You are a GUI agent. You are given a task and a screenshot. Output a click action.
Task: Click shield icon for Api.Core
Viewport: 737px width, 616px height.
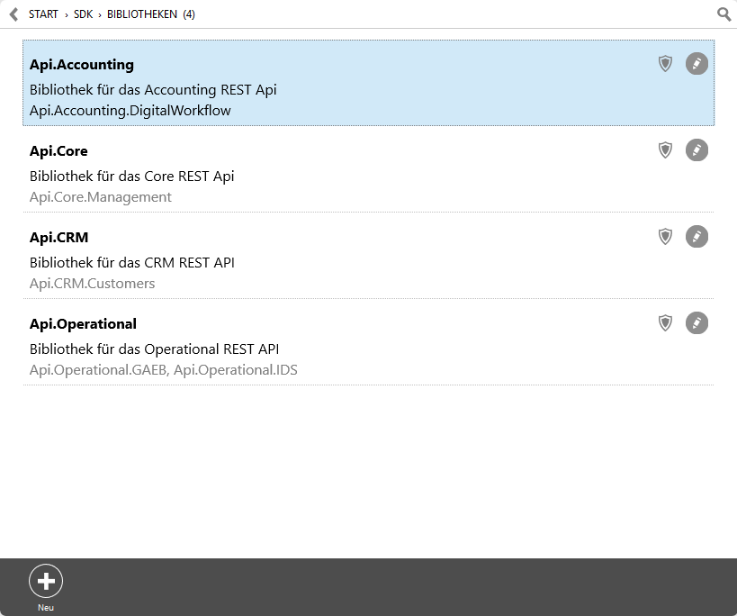(x=665, y=150)
